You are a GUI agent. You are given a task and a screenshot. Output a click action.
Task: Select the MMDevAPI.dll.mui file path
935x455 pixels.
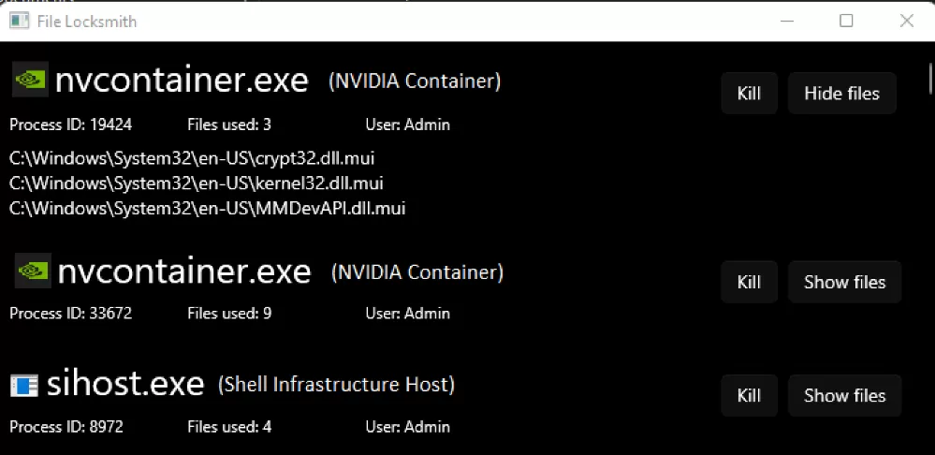point(208,208)
